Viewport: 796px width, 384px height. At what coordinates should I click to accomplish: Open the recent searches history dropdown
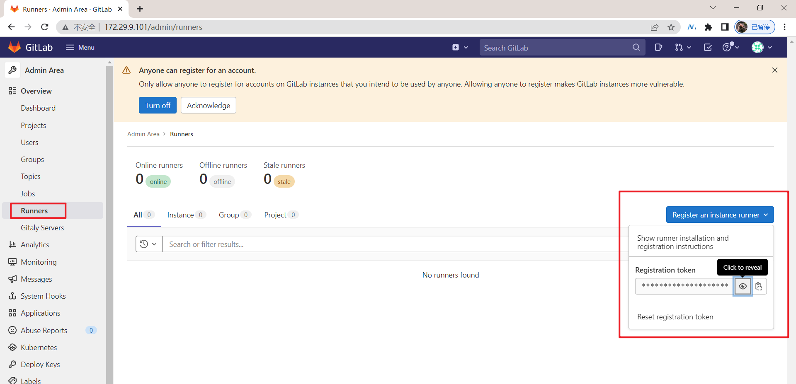(x=148, y=244)
